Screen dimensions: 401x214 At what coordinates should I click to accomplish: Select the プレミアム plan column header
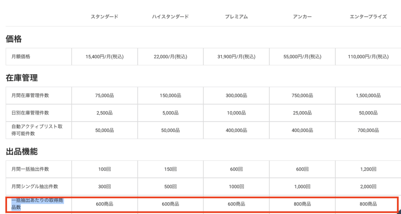coord(236,17)
